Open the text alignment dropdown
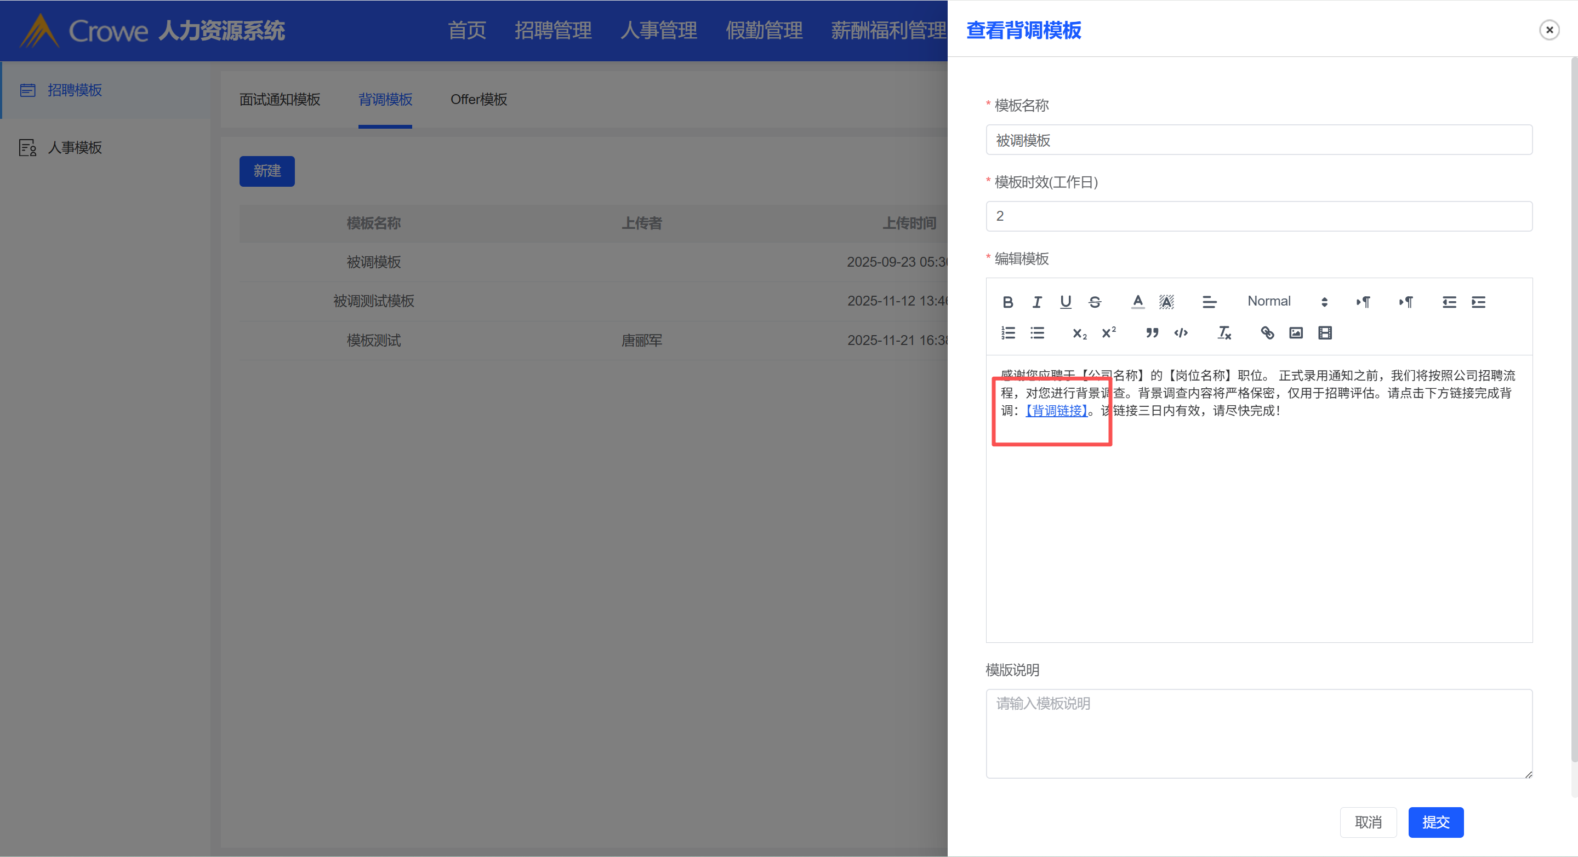 pos(1209,302)
